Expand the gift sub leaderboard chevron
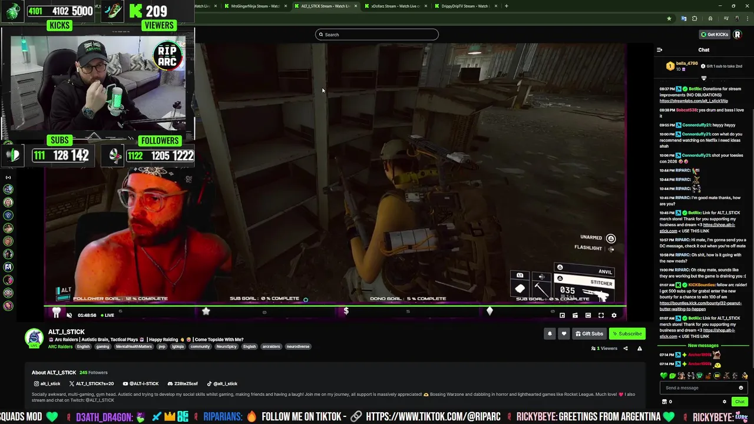 click(x=704, y=78)
